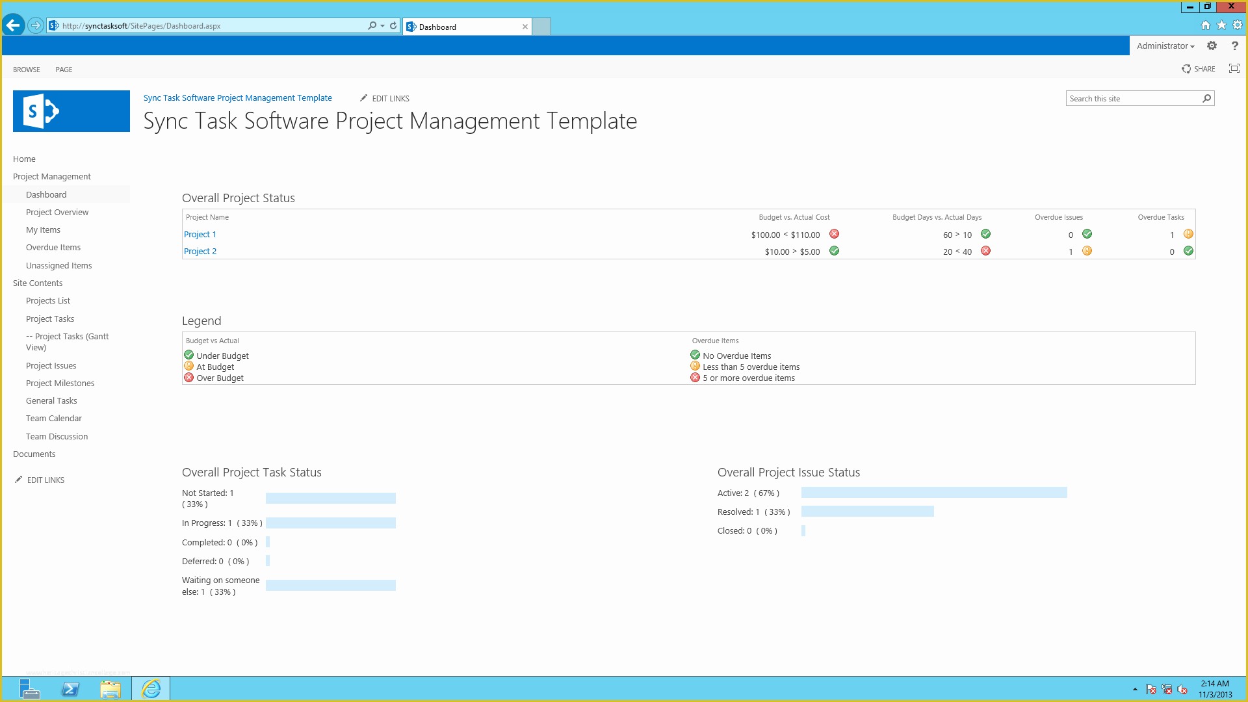Click Project 1 overdue issues green icon
The image size is (1248, 702).
click(1087, 234)
